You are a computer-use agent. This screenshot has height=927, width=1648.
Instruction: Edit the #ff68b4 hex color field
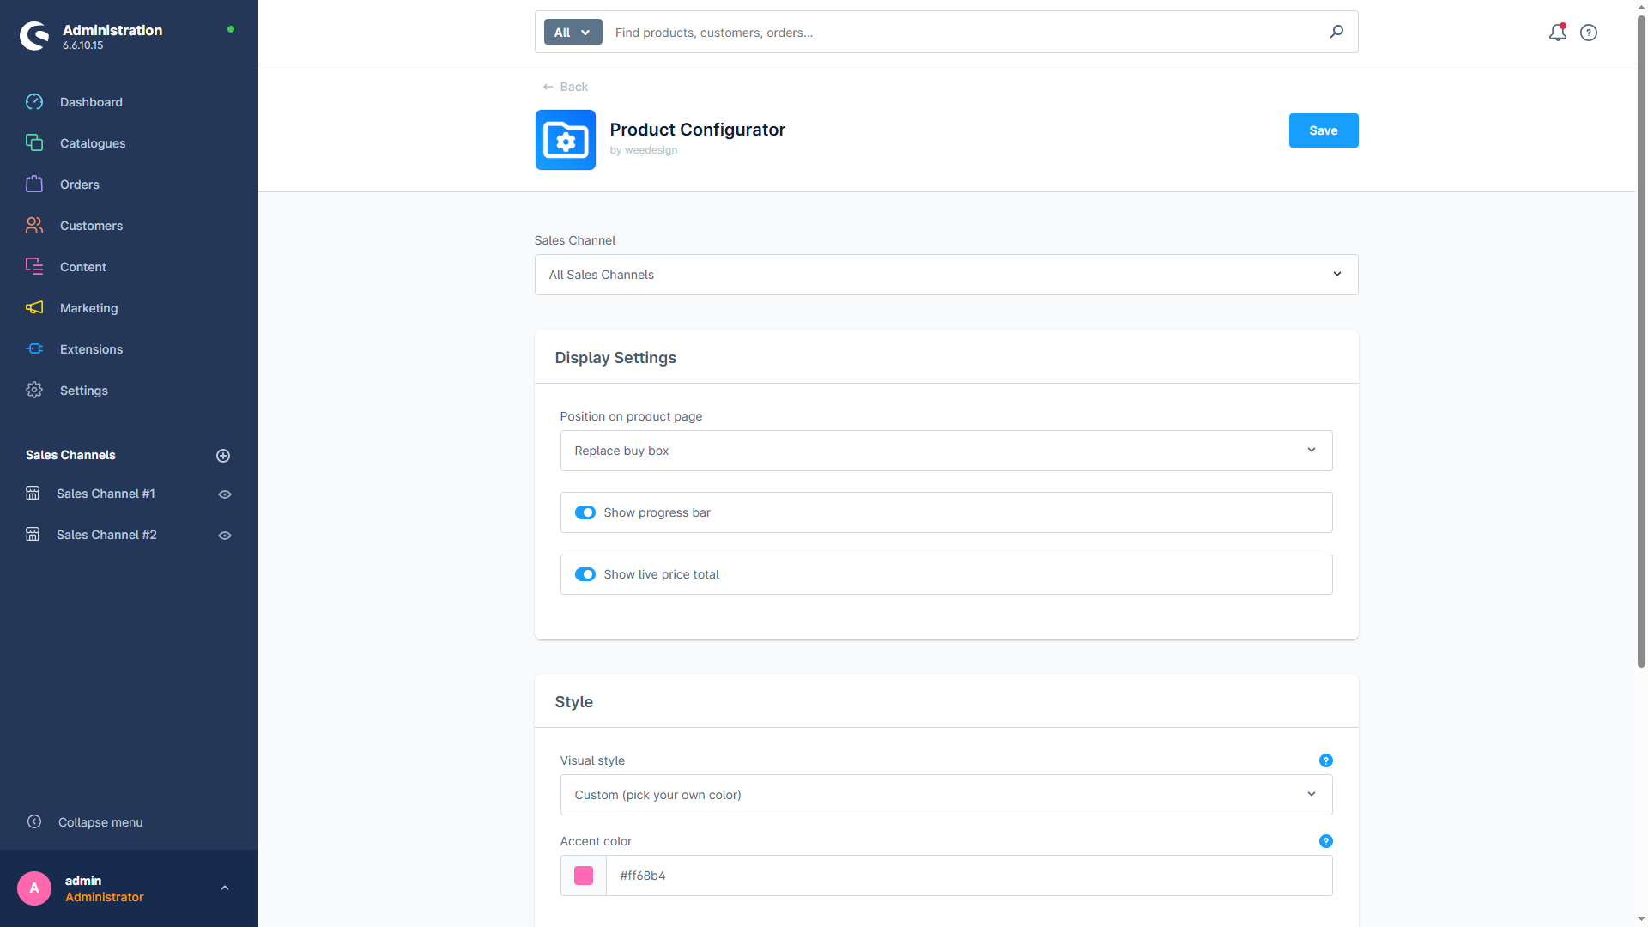(969, 875)
